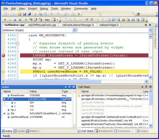The width and height of the screenshot is (159, 139).
Task: Close the Autos panel
Action: coord(74,87)
